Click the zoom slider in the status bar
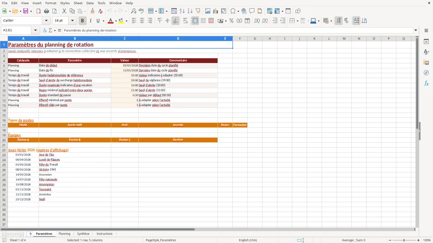 (404, 240)
